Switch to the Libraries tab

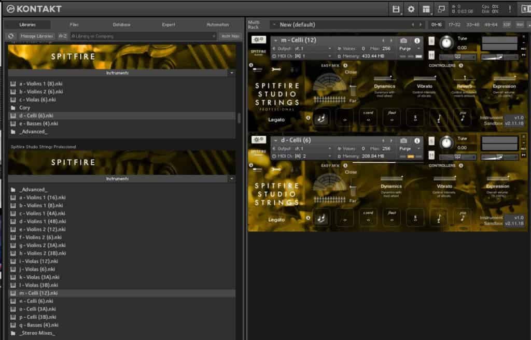pyautogui.click(x=27, y=25)
